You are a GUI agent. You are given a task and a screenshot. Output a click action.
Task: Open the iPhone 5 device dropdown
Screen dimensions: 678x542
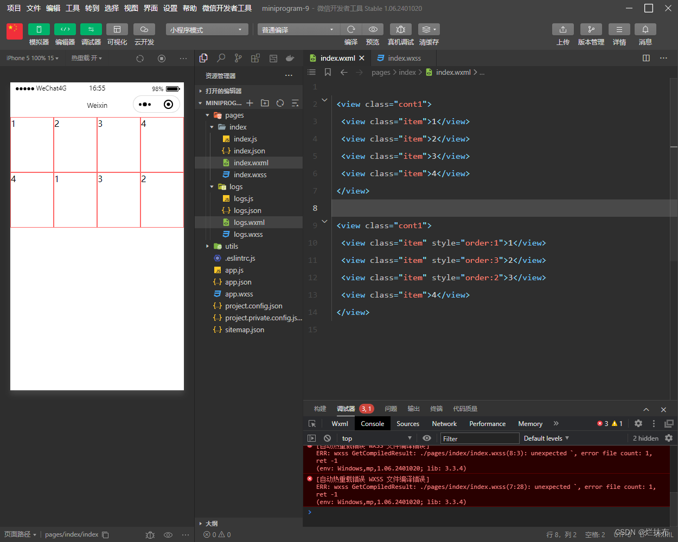tap(33, 58)
